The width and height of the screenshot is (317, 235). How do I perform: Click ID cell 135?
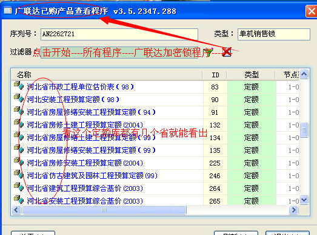[215, 150]
